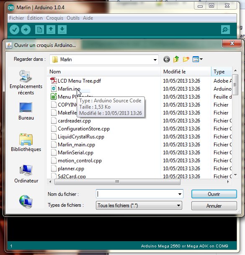245x255 pixels.
Task: Click the Arduino logo in main title bar
Action: pyautogui.click(x=11, y=8)
